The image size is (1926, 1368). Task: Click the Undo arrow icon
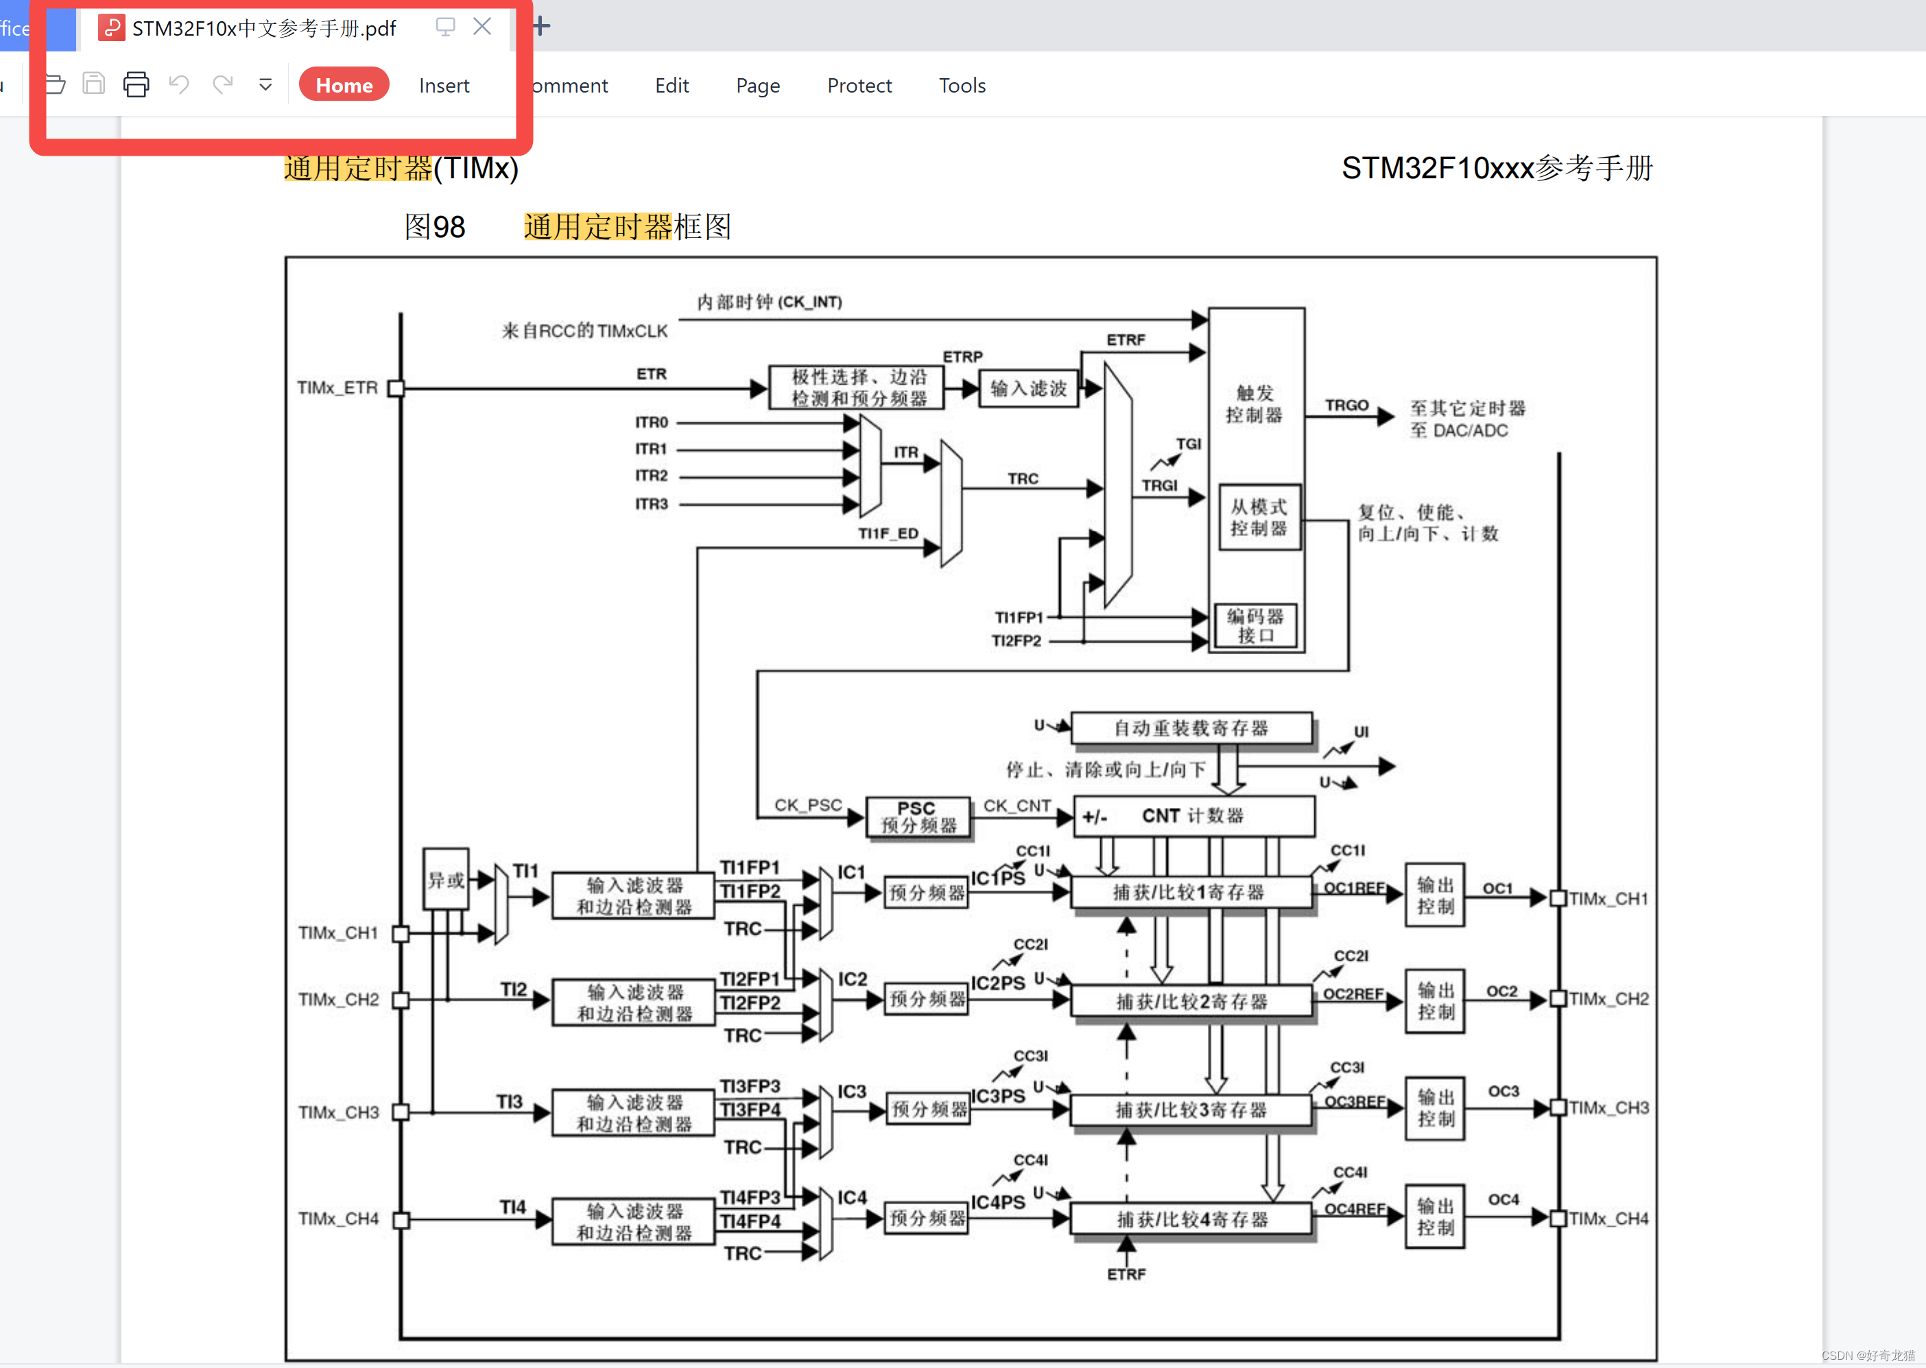pos(178,84)
